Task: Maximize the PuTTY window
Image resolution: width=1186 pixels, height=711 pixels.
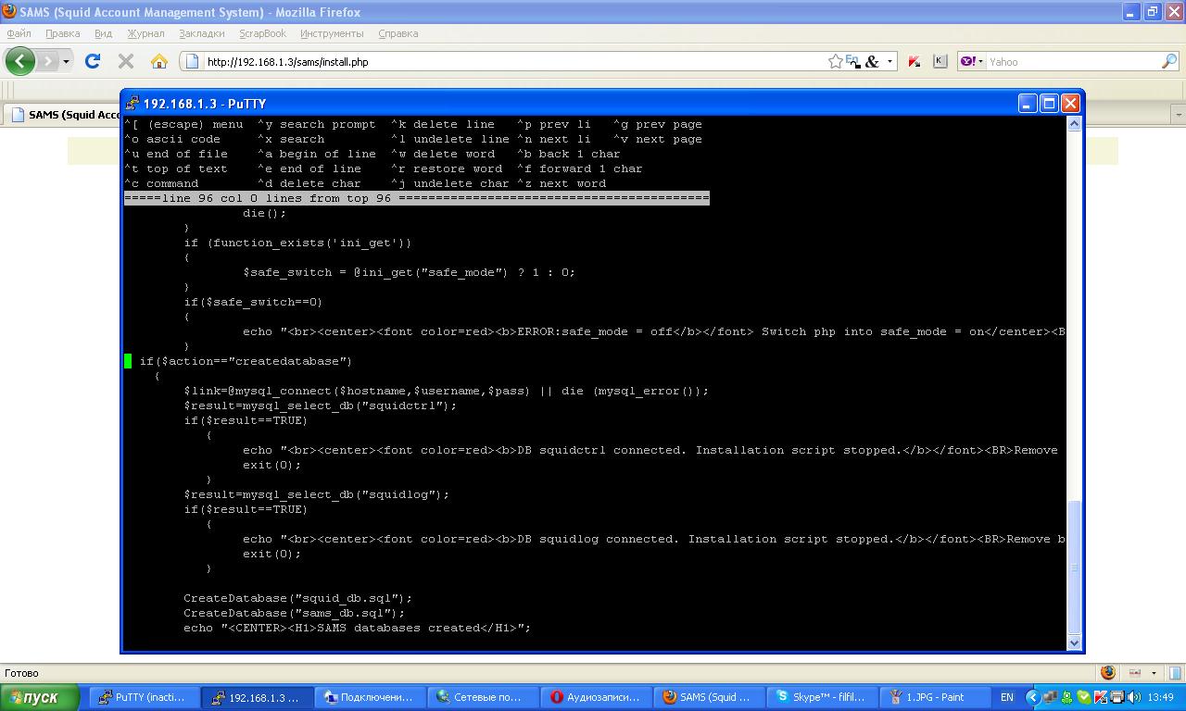Action: pos(1049,103)
